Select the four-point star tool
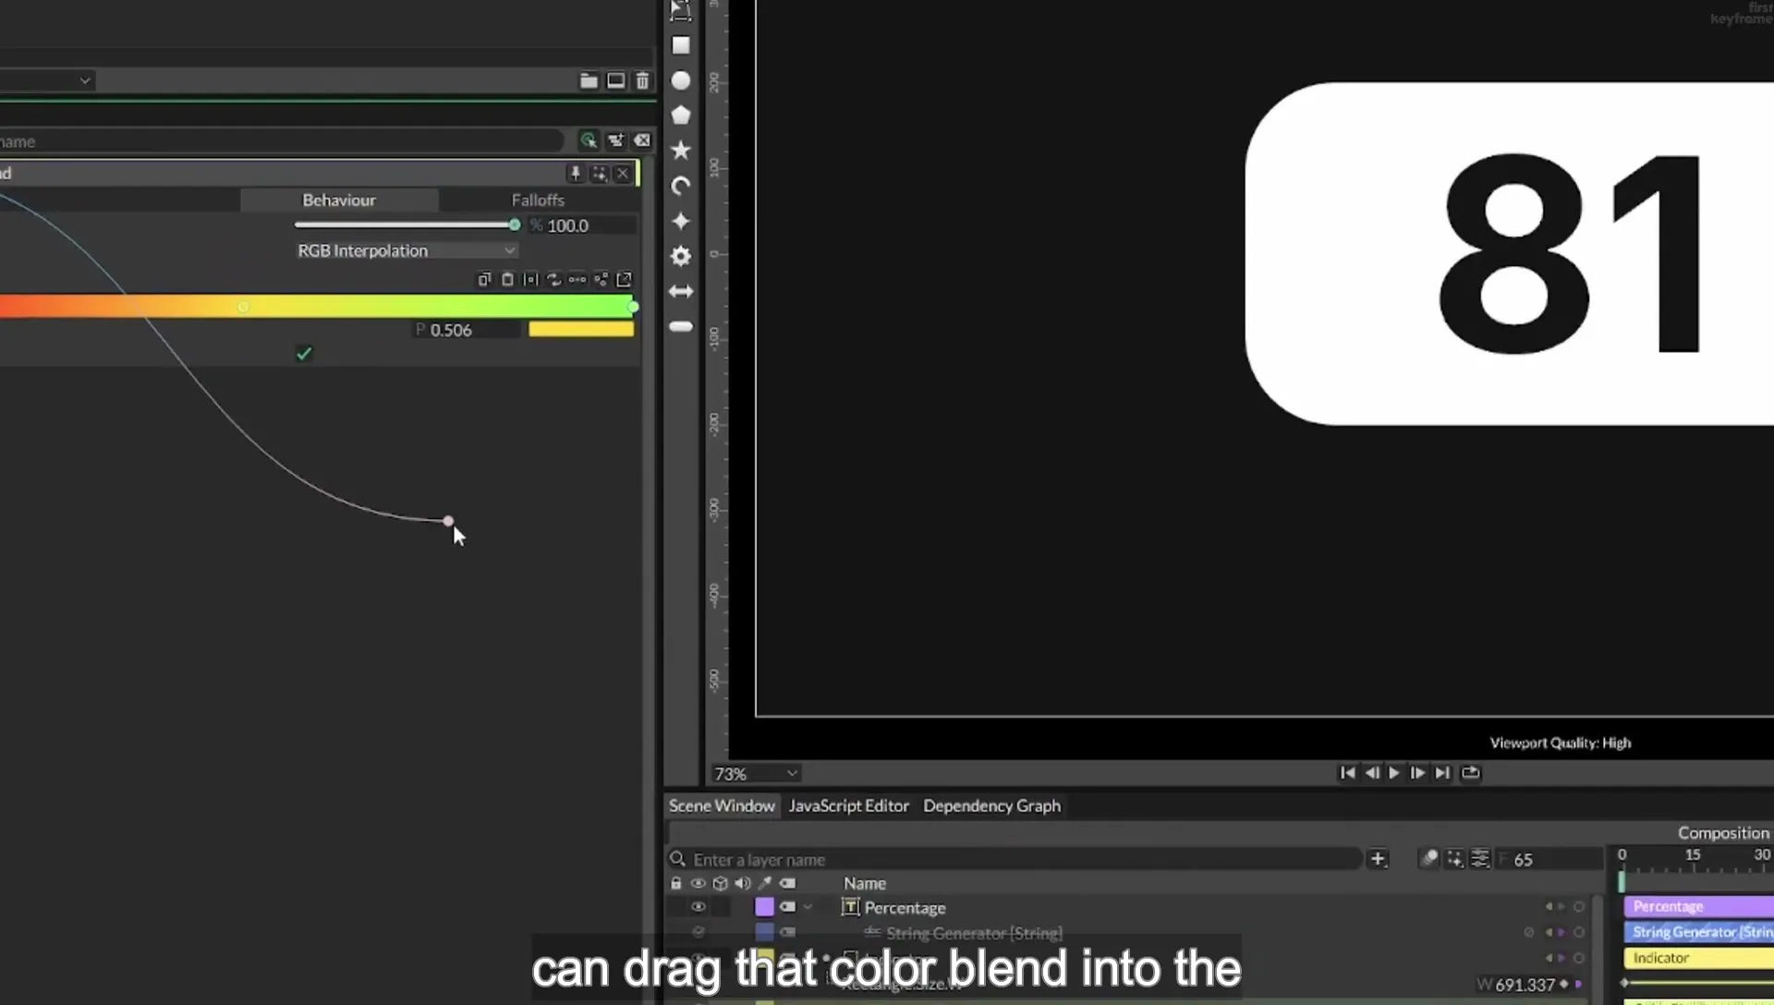The width and height of the screenshot is (1774, 1005). [x=681, y=221]
